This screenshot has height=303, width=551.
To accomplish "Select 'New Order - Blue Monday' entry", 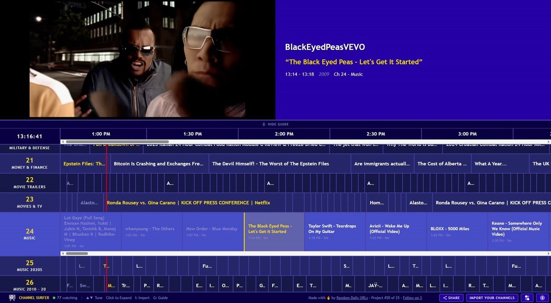I will coord(213,232).
